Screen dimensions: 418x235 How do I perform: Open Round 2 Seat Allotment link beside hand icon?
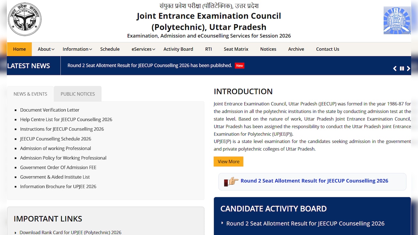tap(314, 181)
